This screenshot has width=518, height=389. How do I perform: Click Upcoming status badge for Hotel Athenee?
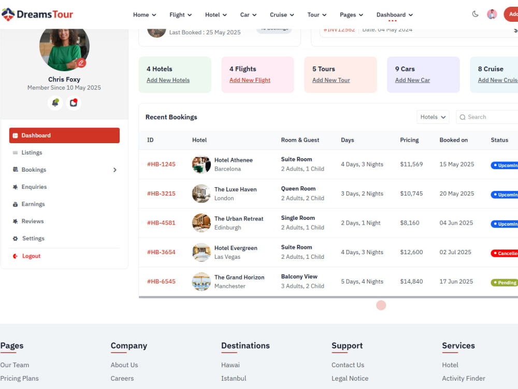(x=505, y=165)
